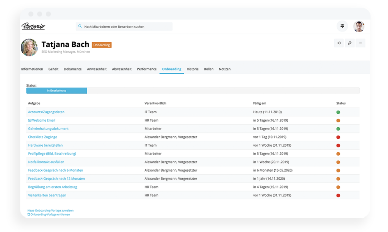The image size is (388, 232).
Task: Click the due date in 1 Woche (20.11.2019)
Action: point(271,162)
